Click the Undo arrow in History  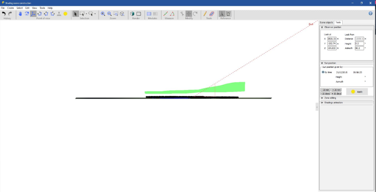[4, 14]
